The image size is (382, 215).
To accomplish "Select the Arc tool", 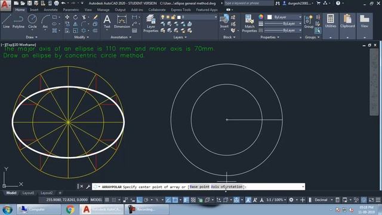I will pyautogui.click(x=45, y=21).
